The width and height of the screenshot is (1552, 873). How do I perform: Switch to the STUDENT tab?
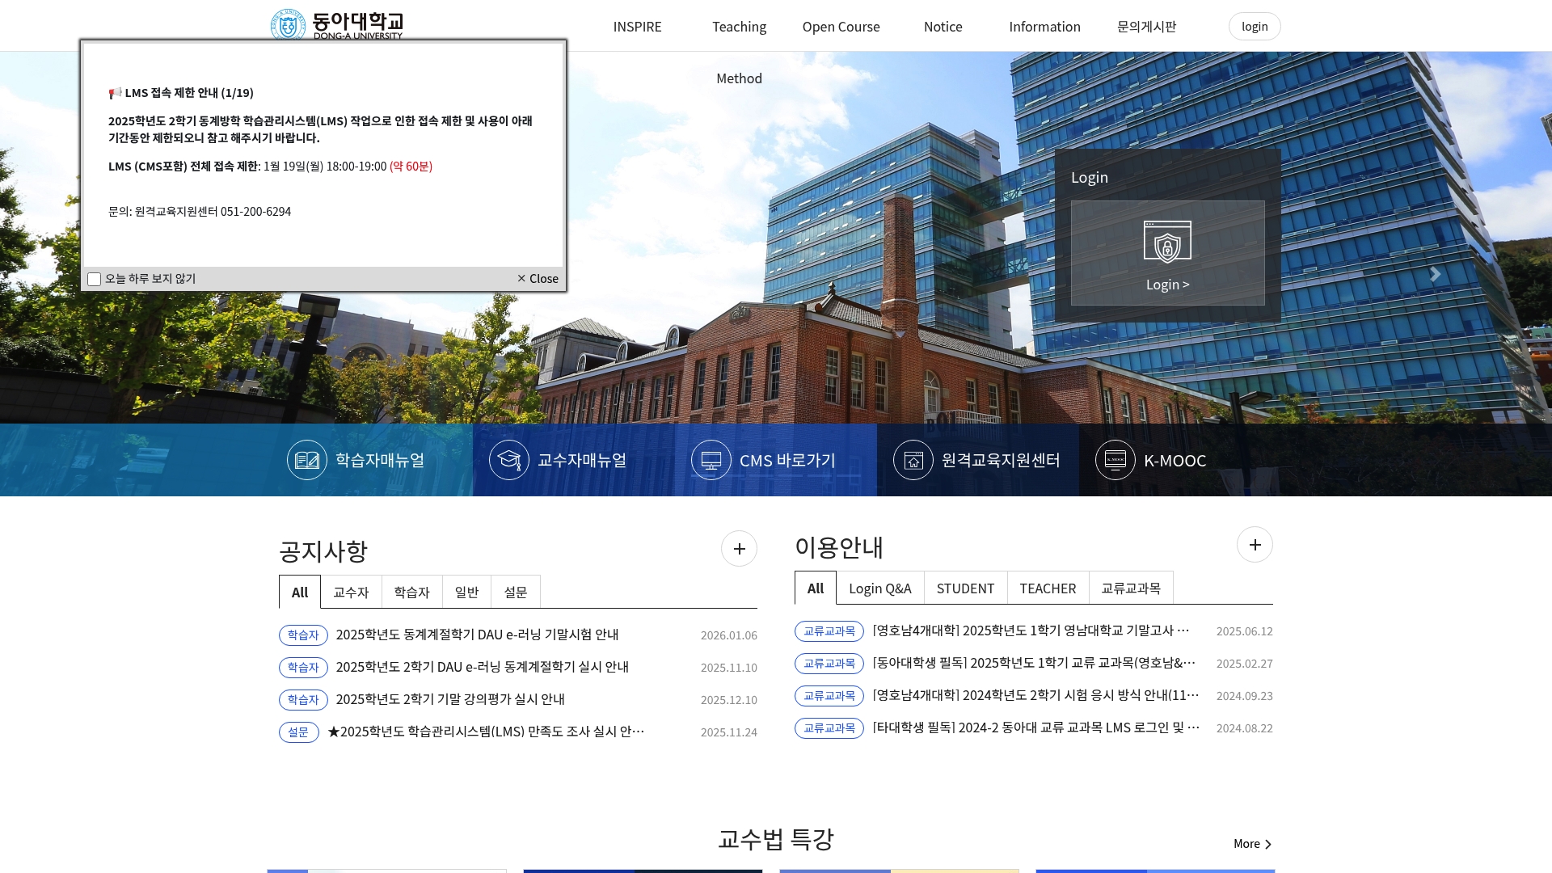click(965, 588)
